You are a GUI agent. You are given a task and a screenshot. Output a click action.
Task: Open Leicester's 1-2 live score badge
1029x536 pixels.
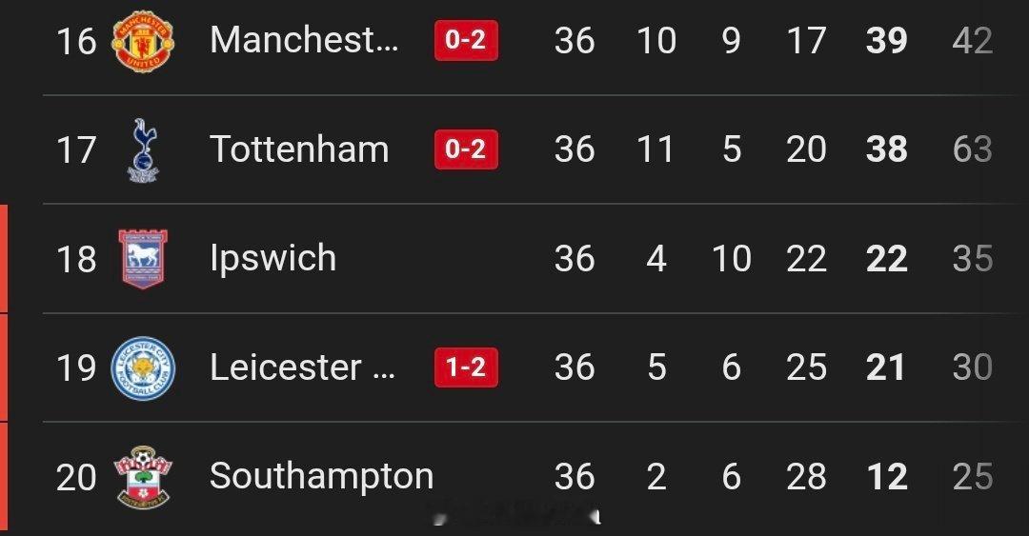point(466,367)
